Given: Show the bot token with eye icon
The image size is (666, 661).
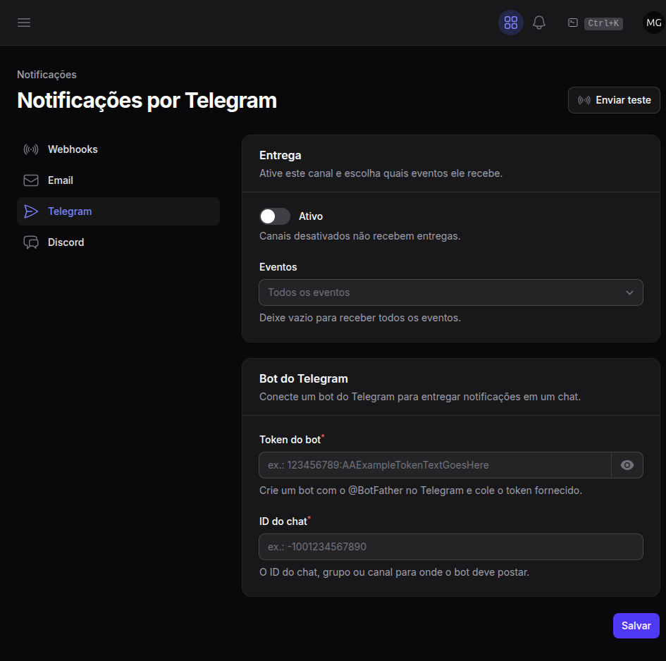Looking at the screenshot, I should (x=627, y=465).
